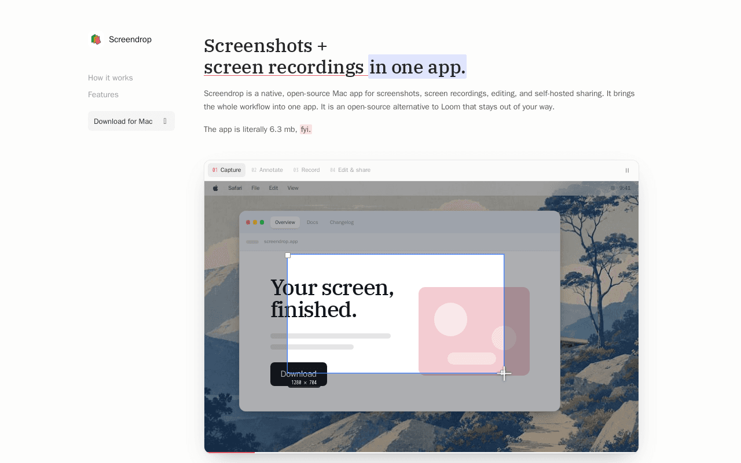Click the highlighted "in one app." text
Image resolution: width=741 pixels, height=463 pixels.
tap(417, 67)
